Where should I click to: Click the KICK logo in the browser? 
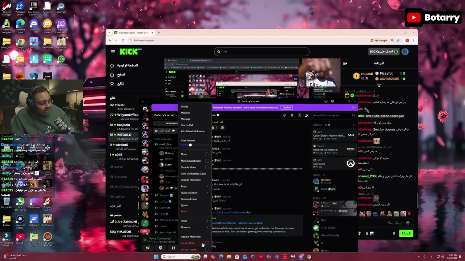pyautogui.click(x=129, y=51)
